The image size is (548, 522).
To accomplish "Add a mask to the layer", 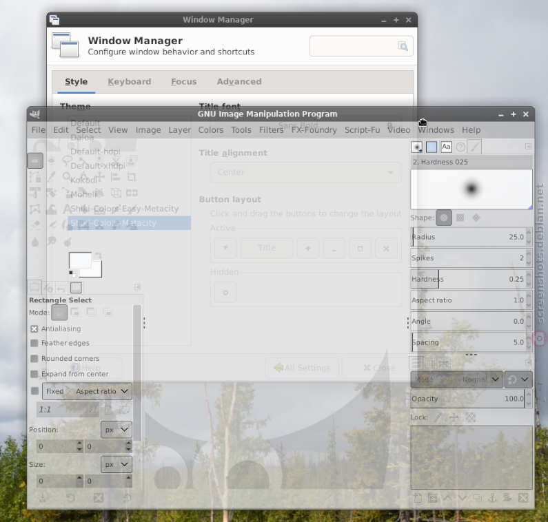I will [507, 498].
